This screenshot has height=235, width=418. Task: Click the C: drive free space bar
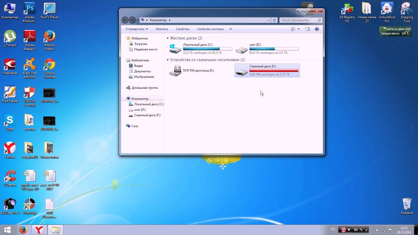pos(207,49)
